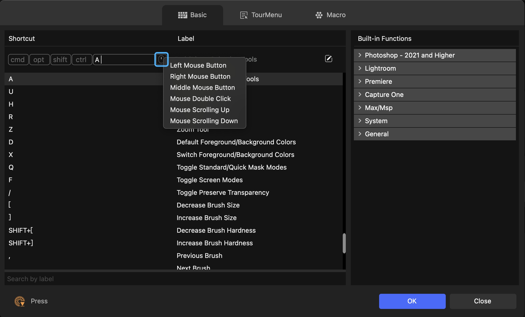Select Decrease Brush Hardness row
The height and width of the screenshot is (317, 525).
(x=173, y=230)
